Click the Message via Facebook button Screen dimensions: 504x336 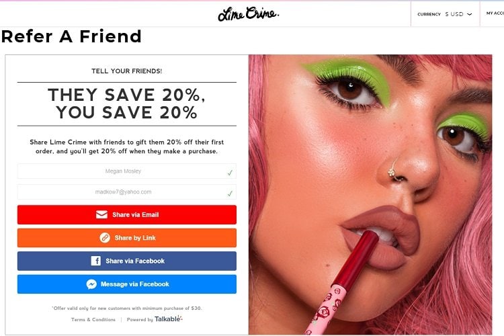127,284
